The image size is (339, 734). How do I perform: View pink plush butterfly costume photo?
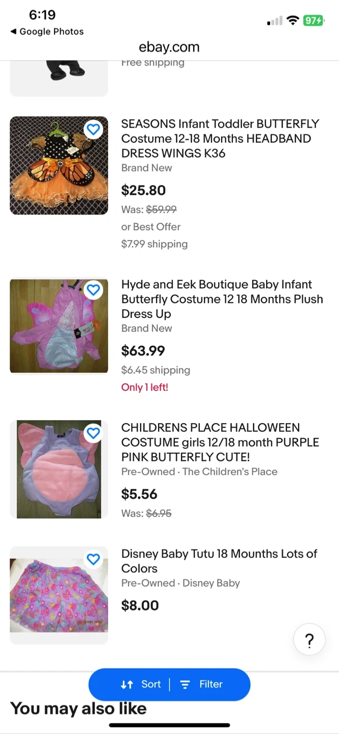point(59,326)
